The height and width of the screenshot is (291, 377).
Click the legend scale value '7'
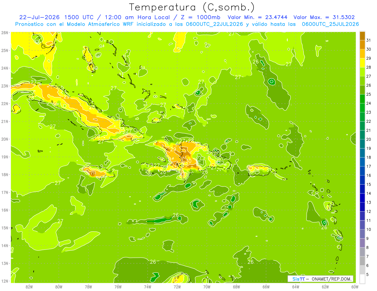coord(368,257)
